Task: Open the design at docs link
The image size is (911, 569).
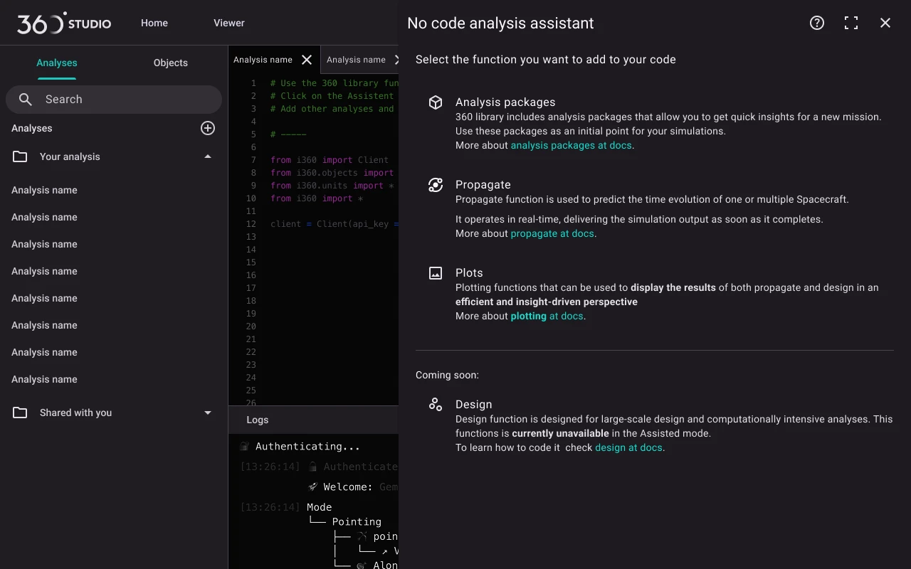Action: 628,447
